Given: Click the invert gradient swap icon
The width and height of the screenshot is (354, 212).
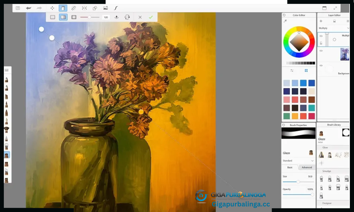Looking at the screenshot, I should 127,17.
